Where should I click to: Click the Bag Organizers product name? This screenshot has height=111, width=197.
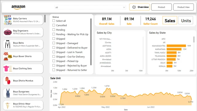(21, 31)
